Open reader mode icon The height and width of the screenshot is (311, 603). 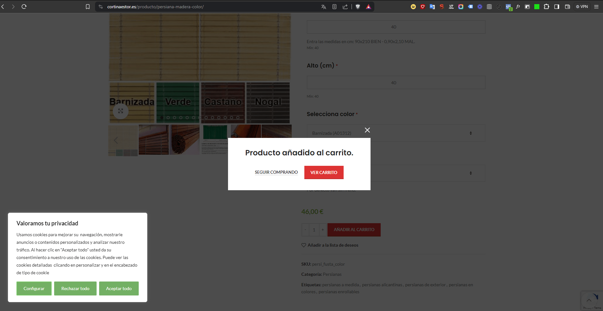pos(334,7)
